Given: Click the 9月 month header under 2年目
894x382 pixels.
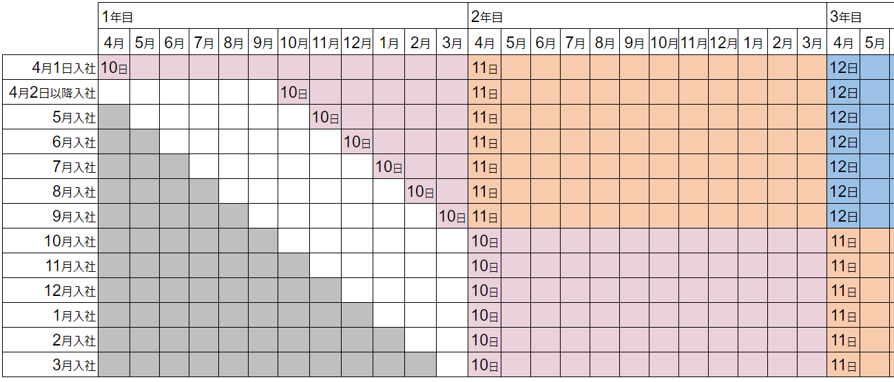Looking at the screenshot, I should point(634,43).
